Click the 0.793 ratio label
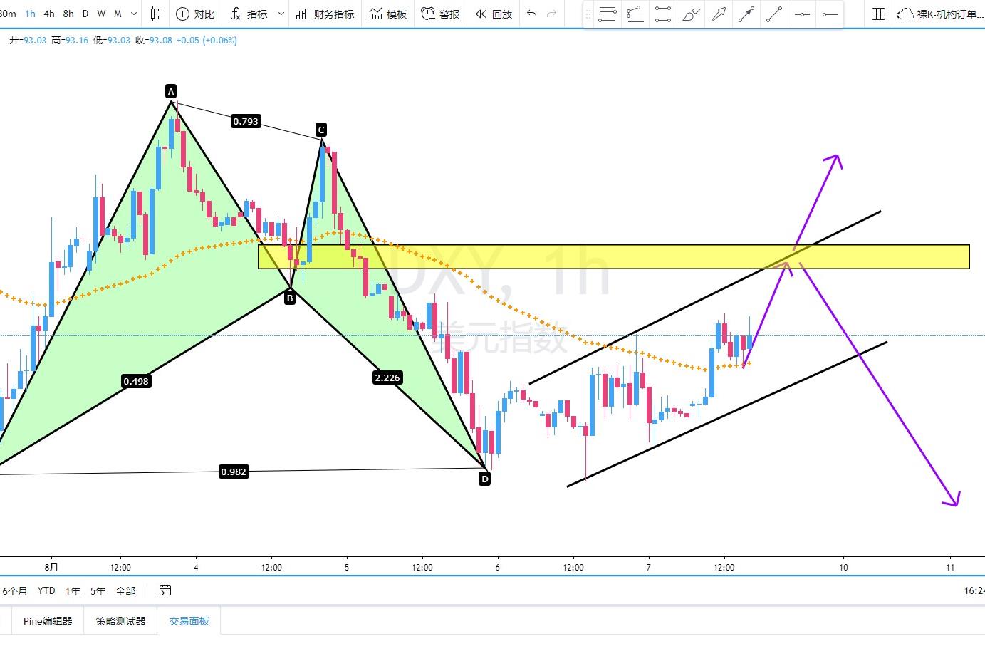Screen dimensions: 985x656 click(246, 121)
